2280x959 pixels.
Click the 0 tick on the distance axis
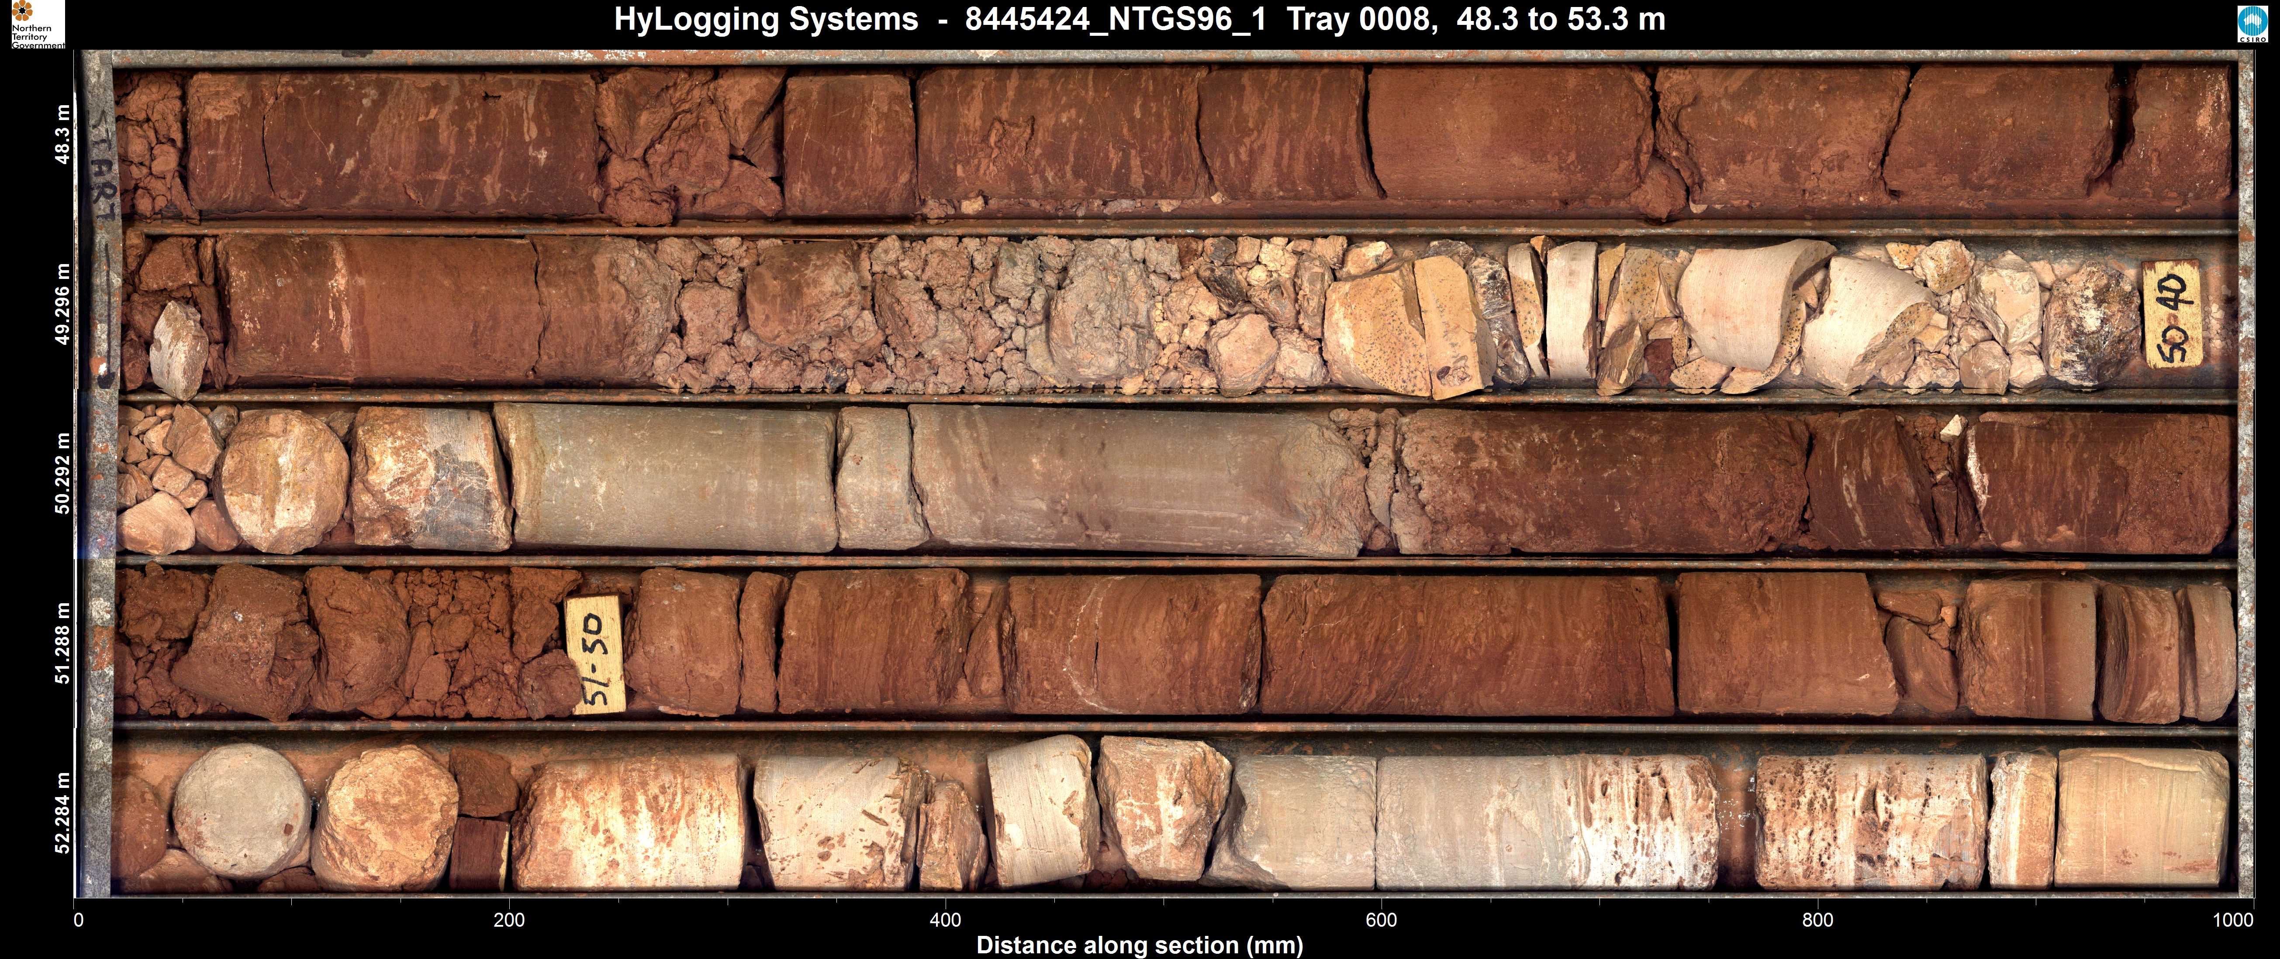(x=78, y=920)
